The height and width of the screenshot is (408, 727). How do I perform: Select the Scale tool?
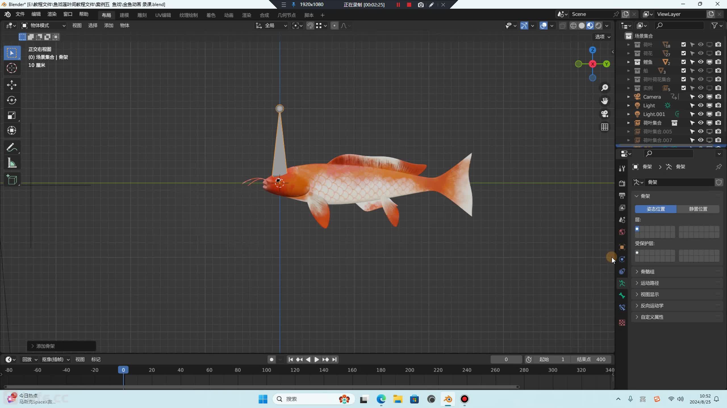[x=12, y=115]
